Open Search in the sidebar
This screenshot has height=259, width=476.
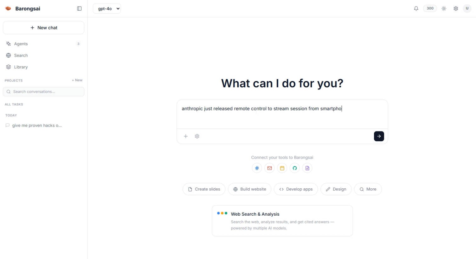[43, 55]
